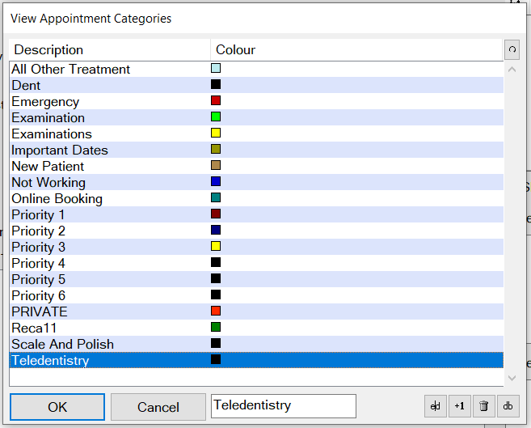The width and height of the screenshot is (531, 428).
Task: Click the navy swatch for Priority 2
Action: pos(216,230)
